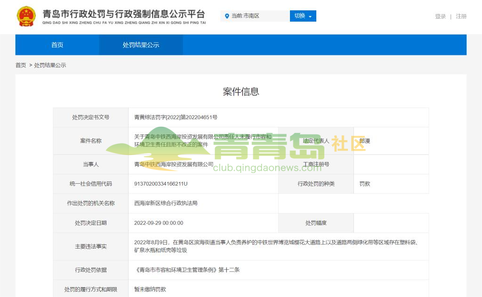Click the location pin icon
482x297 pixels.
tap(227, 16)
